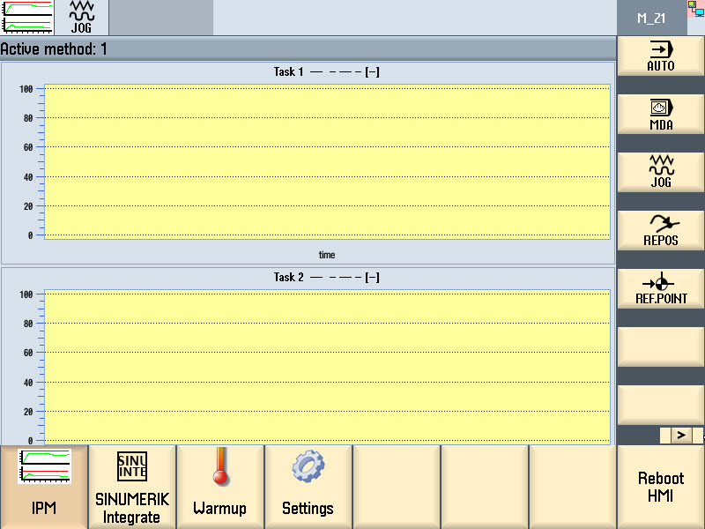Select REF.POINT approach mode
Image resolution: width=705 pixels, height=529 pixels.
tap(660, 289)
